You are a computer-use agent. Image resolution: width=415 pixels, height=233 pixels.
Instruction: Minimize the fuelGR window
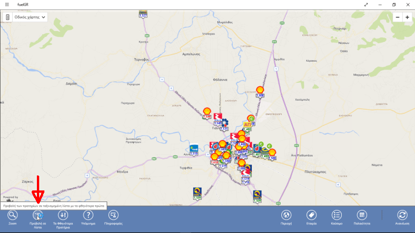click(380, 5)
